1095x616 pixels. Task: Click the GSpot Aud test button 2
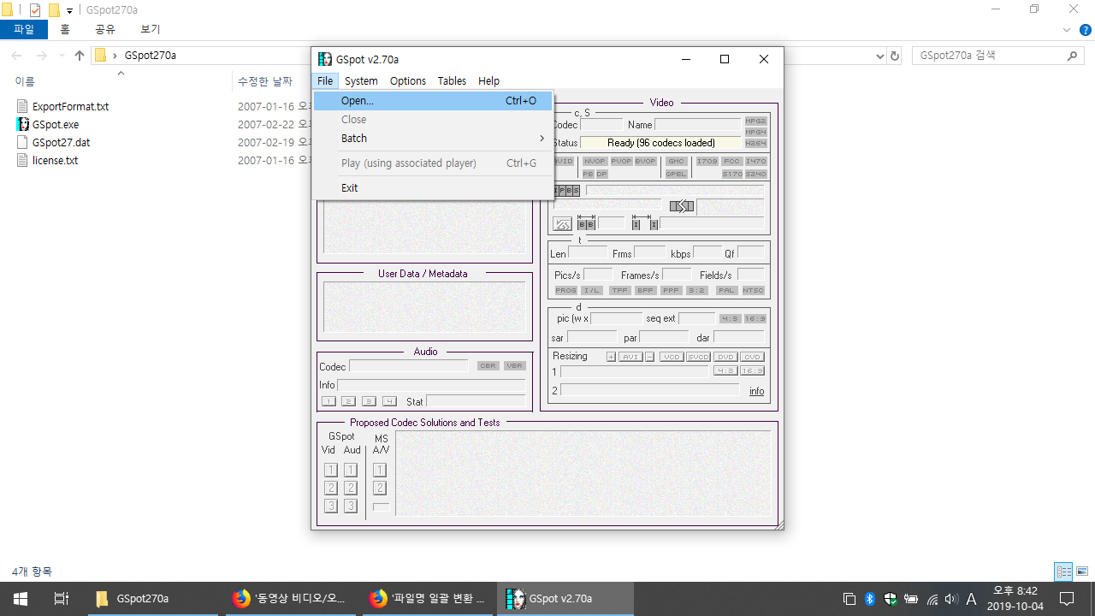point(351,488)
